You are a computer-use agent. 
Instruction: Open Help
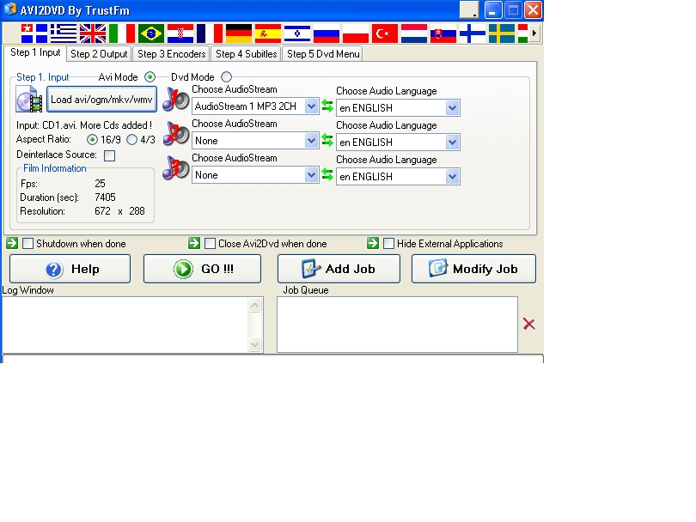(70, 269)
